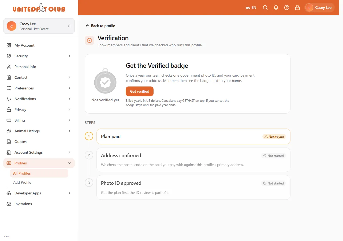Expand the Privacy submenu chevron

pos(69,110)
